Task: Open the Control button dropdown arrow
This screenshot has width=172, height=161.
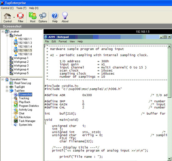Action: (x=14, y=17)
